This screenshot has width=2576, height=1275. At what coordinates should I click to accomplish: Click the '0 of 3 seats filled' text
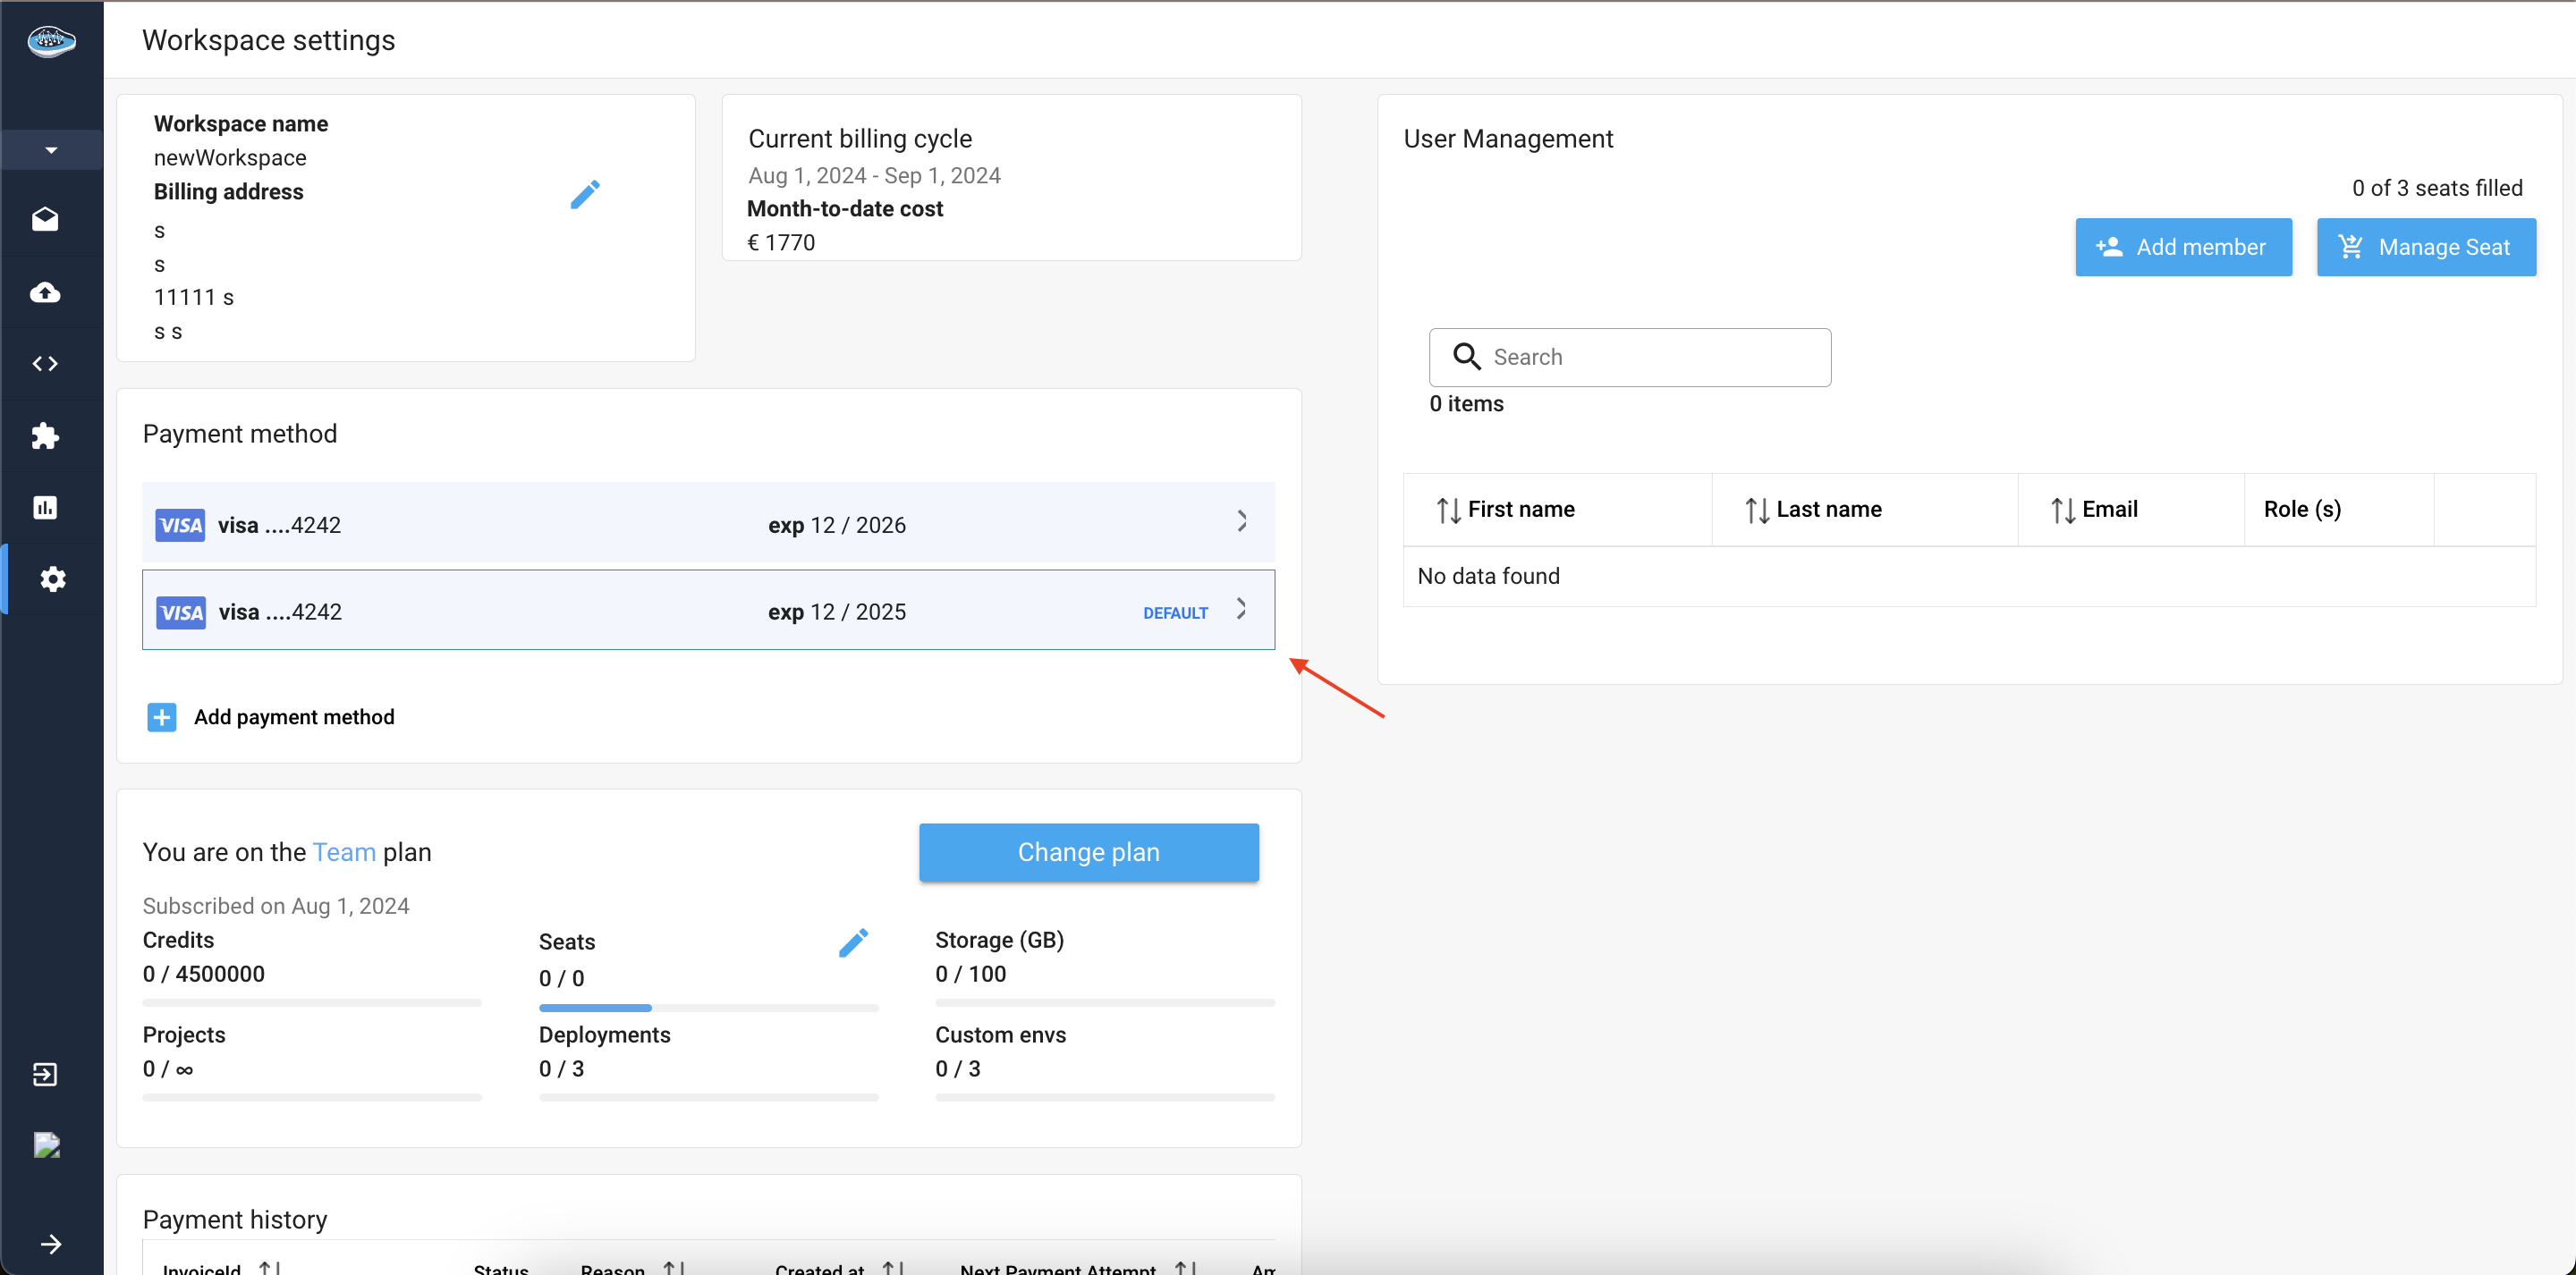point(2437,188)
